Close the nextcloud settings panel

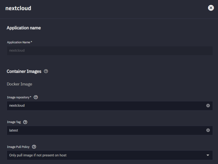tap(211, 8)
